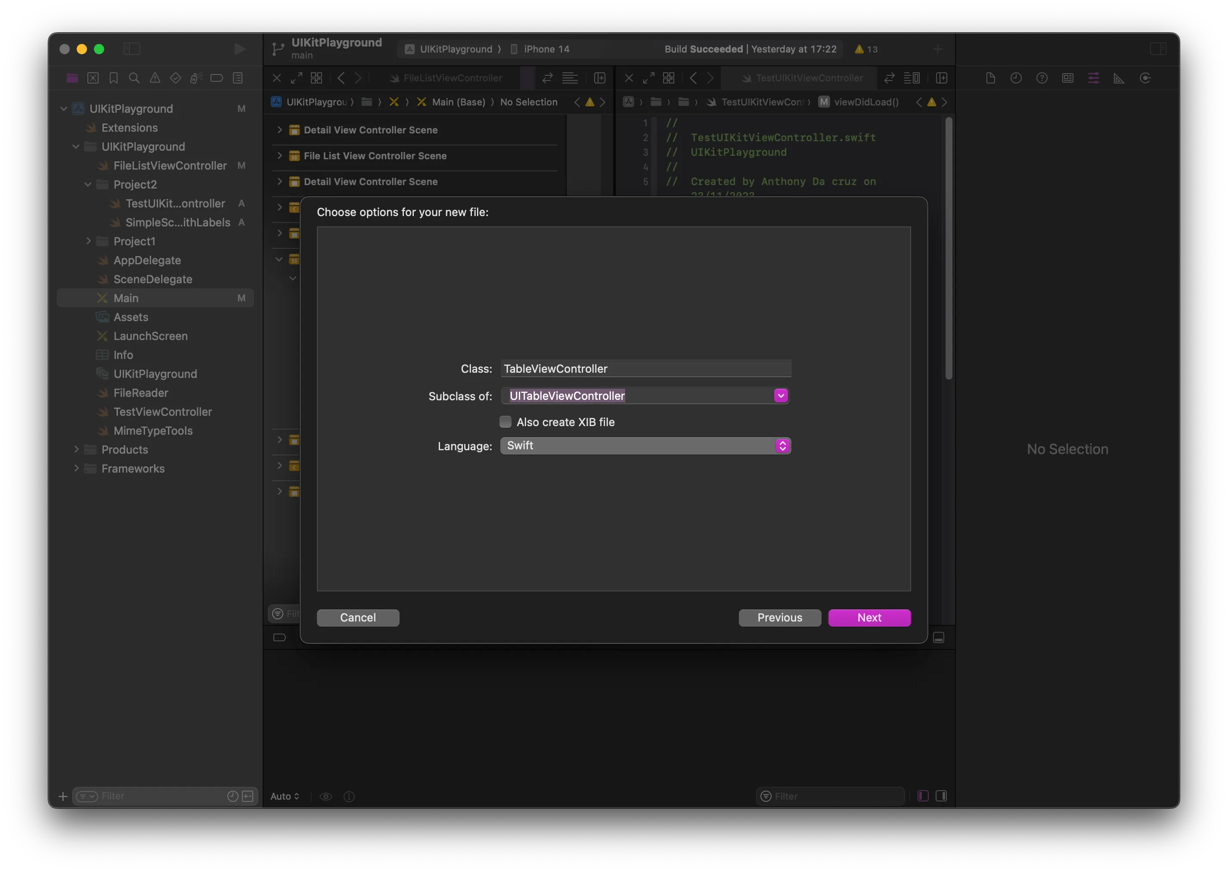Viewport: 1228px width, 872px height.
Task: Toggle the navigator sidebar icon
Action: (x=132, y=49)
